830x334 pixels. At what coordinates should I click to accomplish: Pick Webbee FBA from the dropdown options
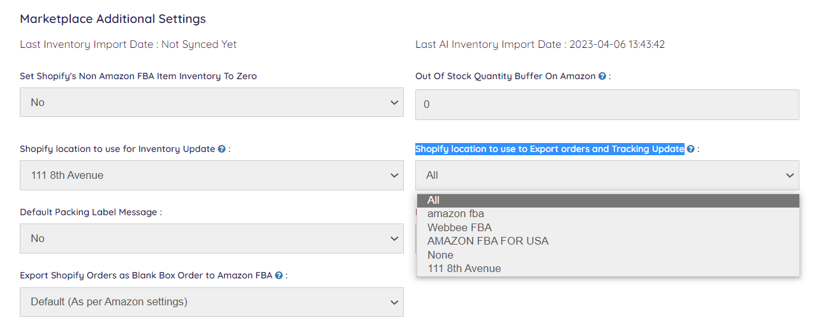459,227
